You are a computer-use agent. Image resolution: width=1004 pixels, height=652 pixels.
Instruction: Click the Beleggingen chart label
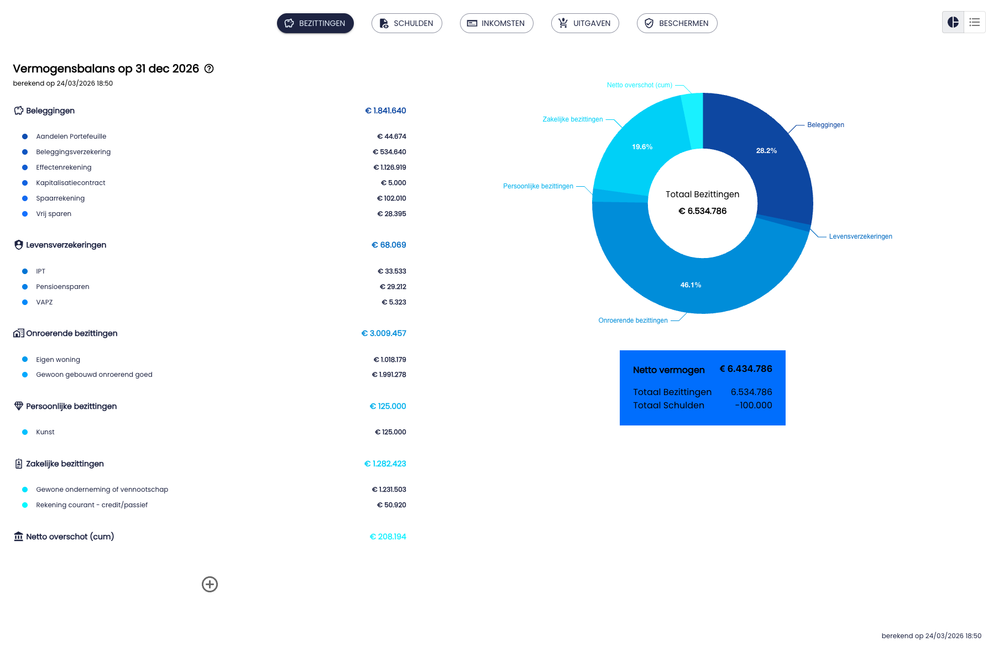click(x=825, y=125)
